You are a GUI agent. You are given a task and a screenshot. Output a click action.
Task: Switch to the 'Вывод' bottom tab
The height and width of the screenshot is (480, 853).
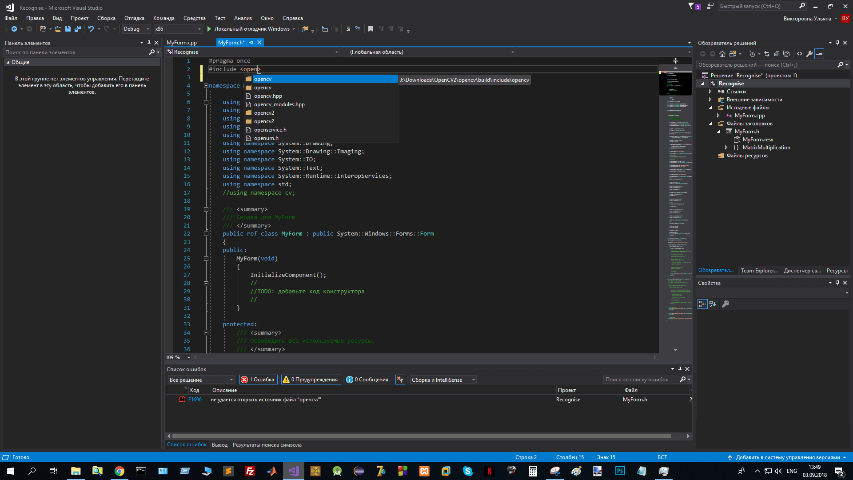tap(219, 445)
